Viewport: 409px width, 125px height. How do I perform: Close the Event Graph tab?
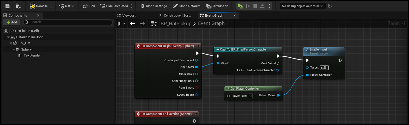point(235,15)
